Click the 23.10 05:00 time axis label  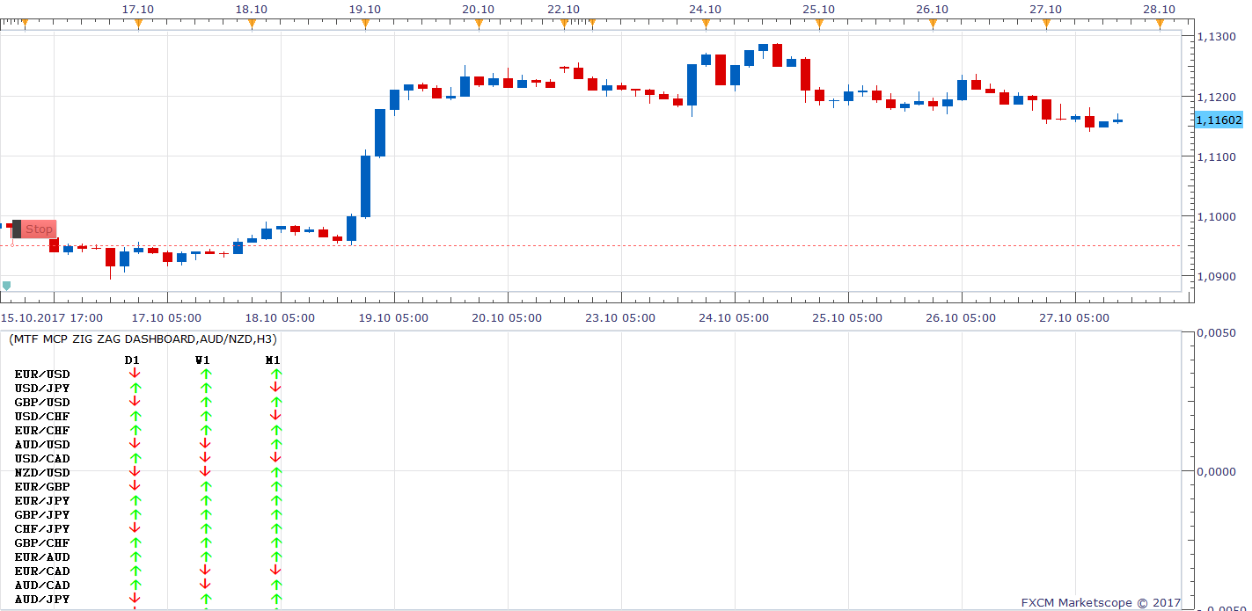tap(621, 317)
